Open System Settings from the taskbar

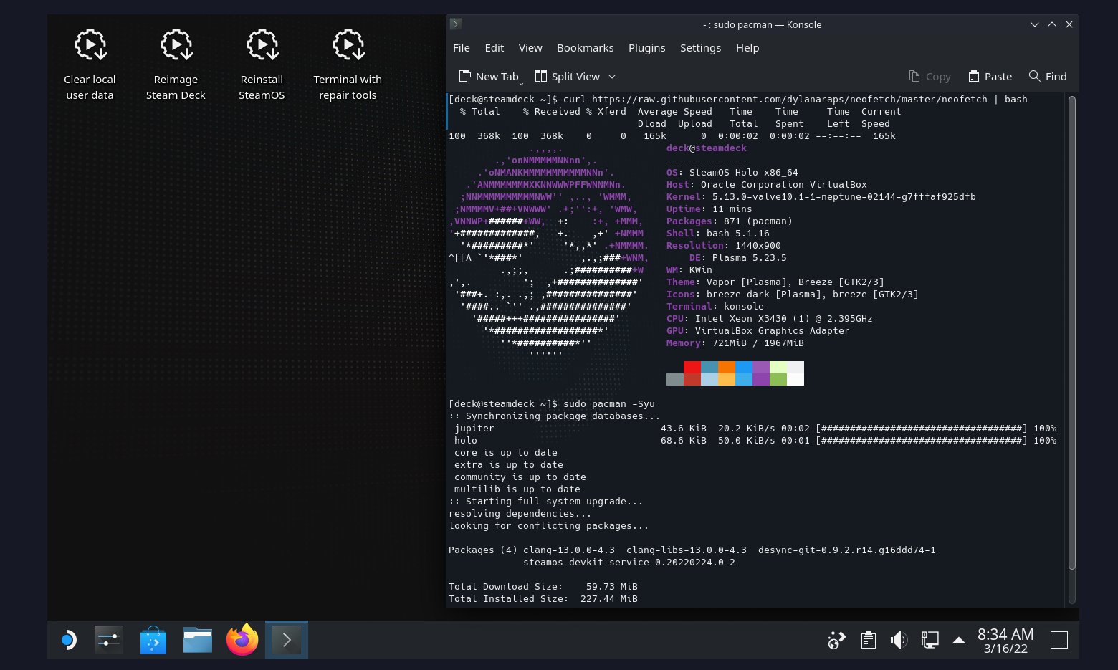109,640
